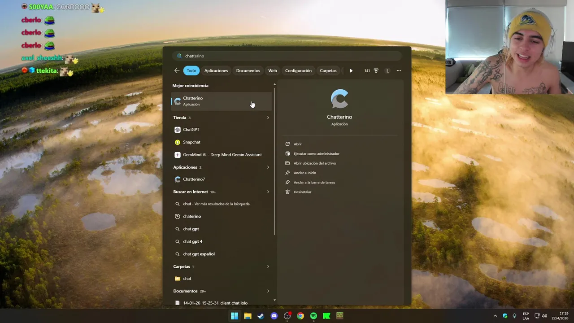Show hidden system tray icons

[495, 316]
